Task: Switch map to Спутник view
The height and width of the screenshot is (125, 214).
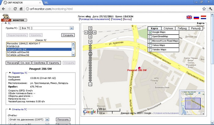Action: pyautogui.click(x=168, y=28)
